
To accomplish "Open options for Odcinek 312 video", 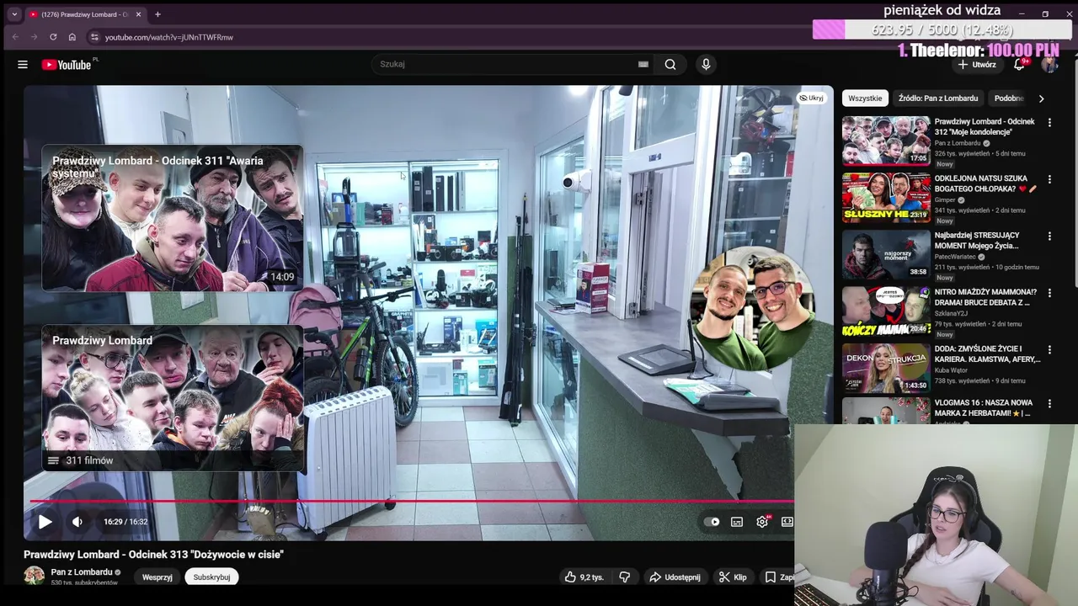I will coord(1049,123).
